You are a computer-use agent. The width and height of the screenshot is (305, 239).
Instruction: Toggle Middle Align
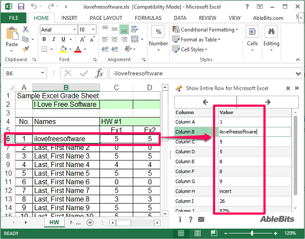(x=115, y=29)
